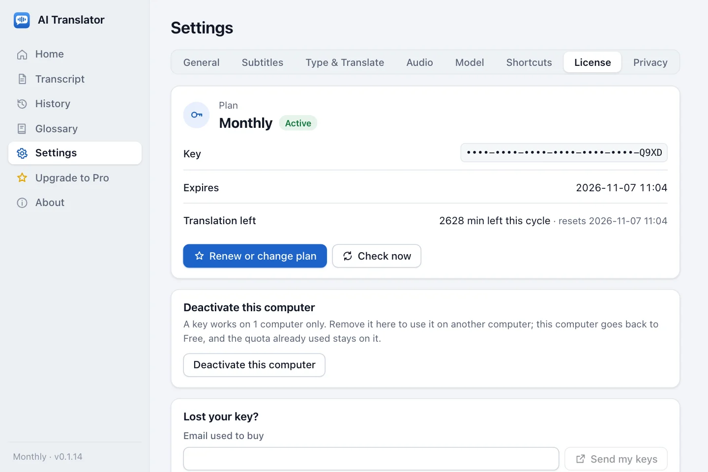The width and height of the screenshot is (708, 472).
Task: Click Renew or change plan button
Action: pos(255,256)
